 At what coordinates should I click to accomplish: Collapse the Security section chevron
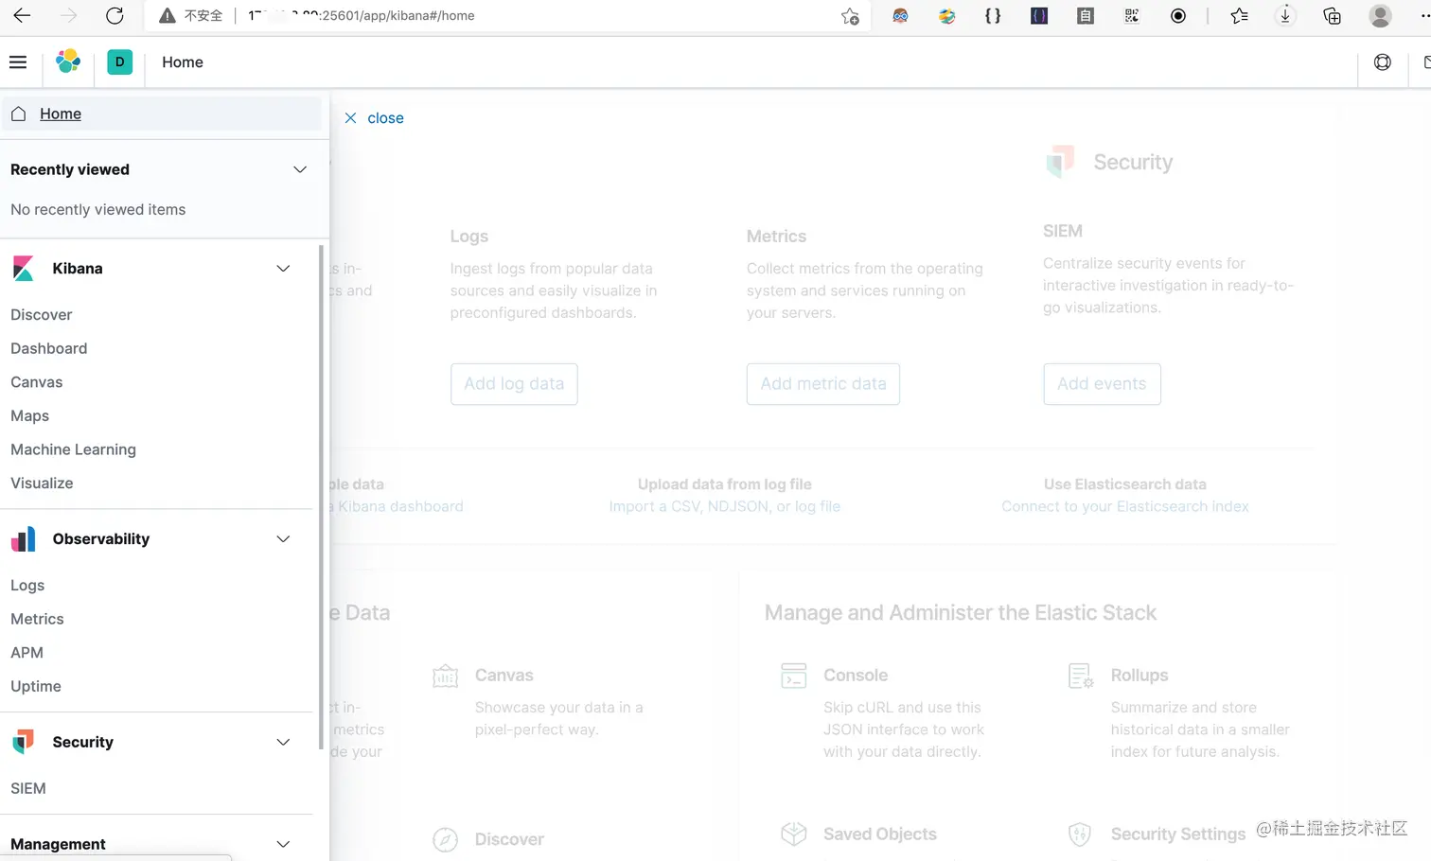click(x=283, y=742)
